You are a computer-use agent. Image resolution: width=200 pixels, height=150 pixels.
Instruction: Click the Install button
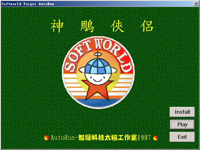pos(182,112)
